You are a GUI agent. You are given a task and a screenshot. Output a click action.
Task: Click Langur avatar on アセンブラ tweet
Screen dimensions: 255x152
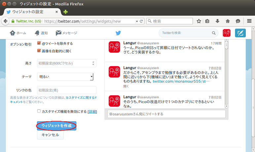pos(114,72)
